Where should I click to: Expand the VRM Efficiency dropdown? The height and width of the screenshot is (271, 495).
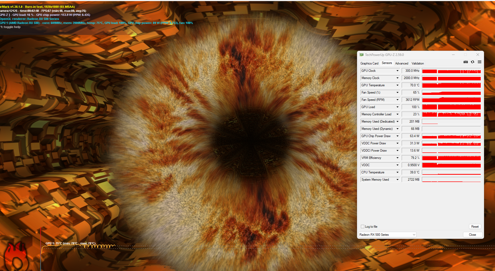pos(397,158)
